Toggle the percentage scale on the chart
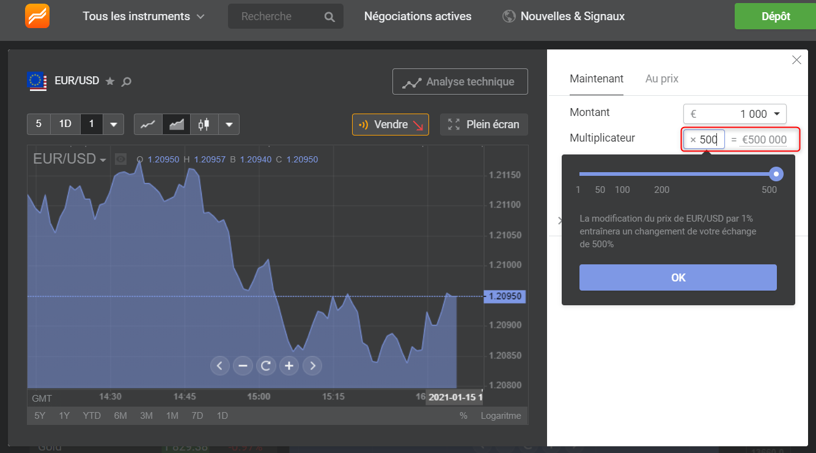 [x=463, y=415]
